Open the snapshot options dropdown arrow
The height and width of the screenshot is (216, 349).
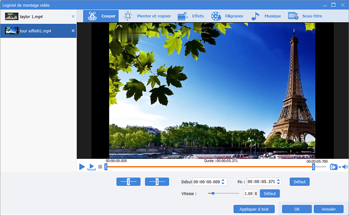[340, 167]
